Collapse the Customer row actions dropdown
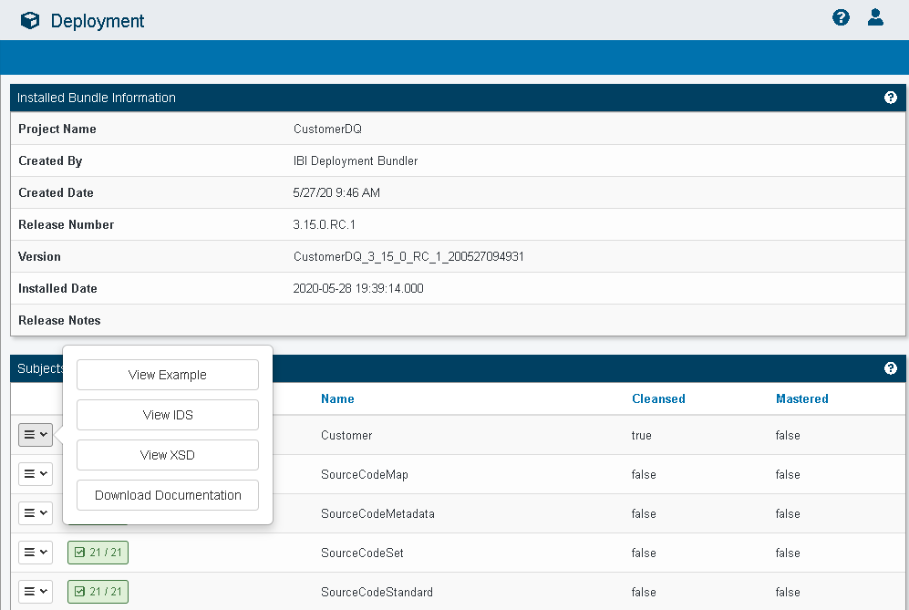This screenshot has width=909, height=610. 36,435
